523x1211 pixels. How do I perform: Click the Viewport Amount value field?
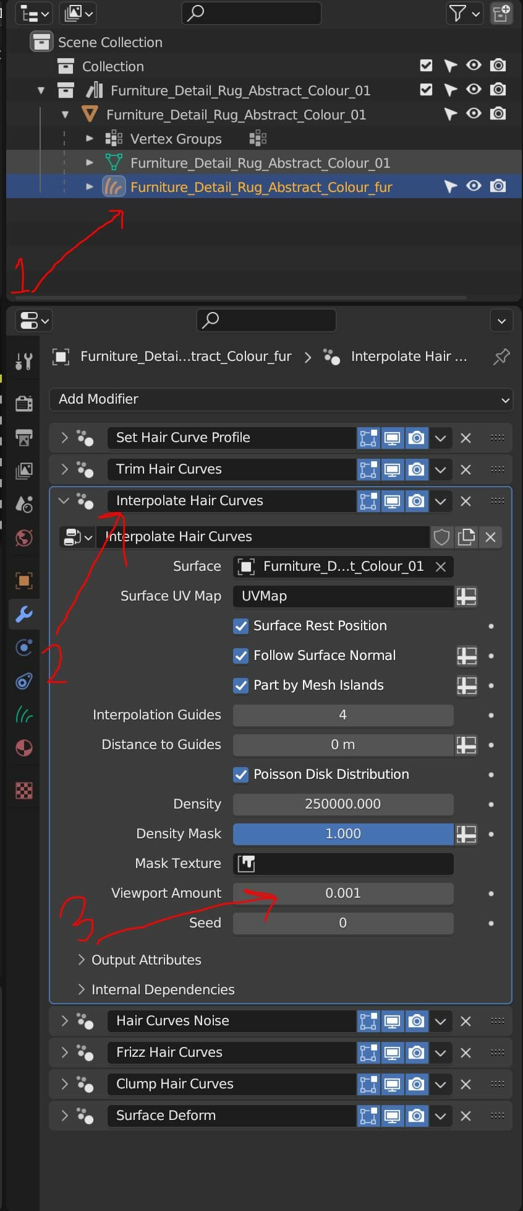point(343,893)
